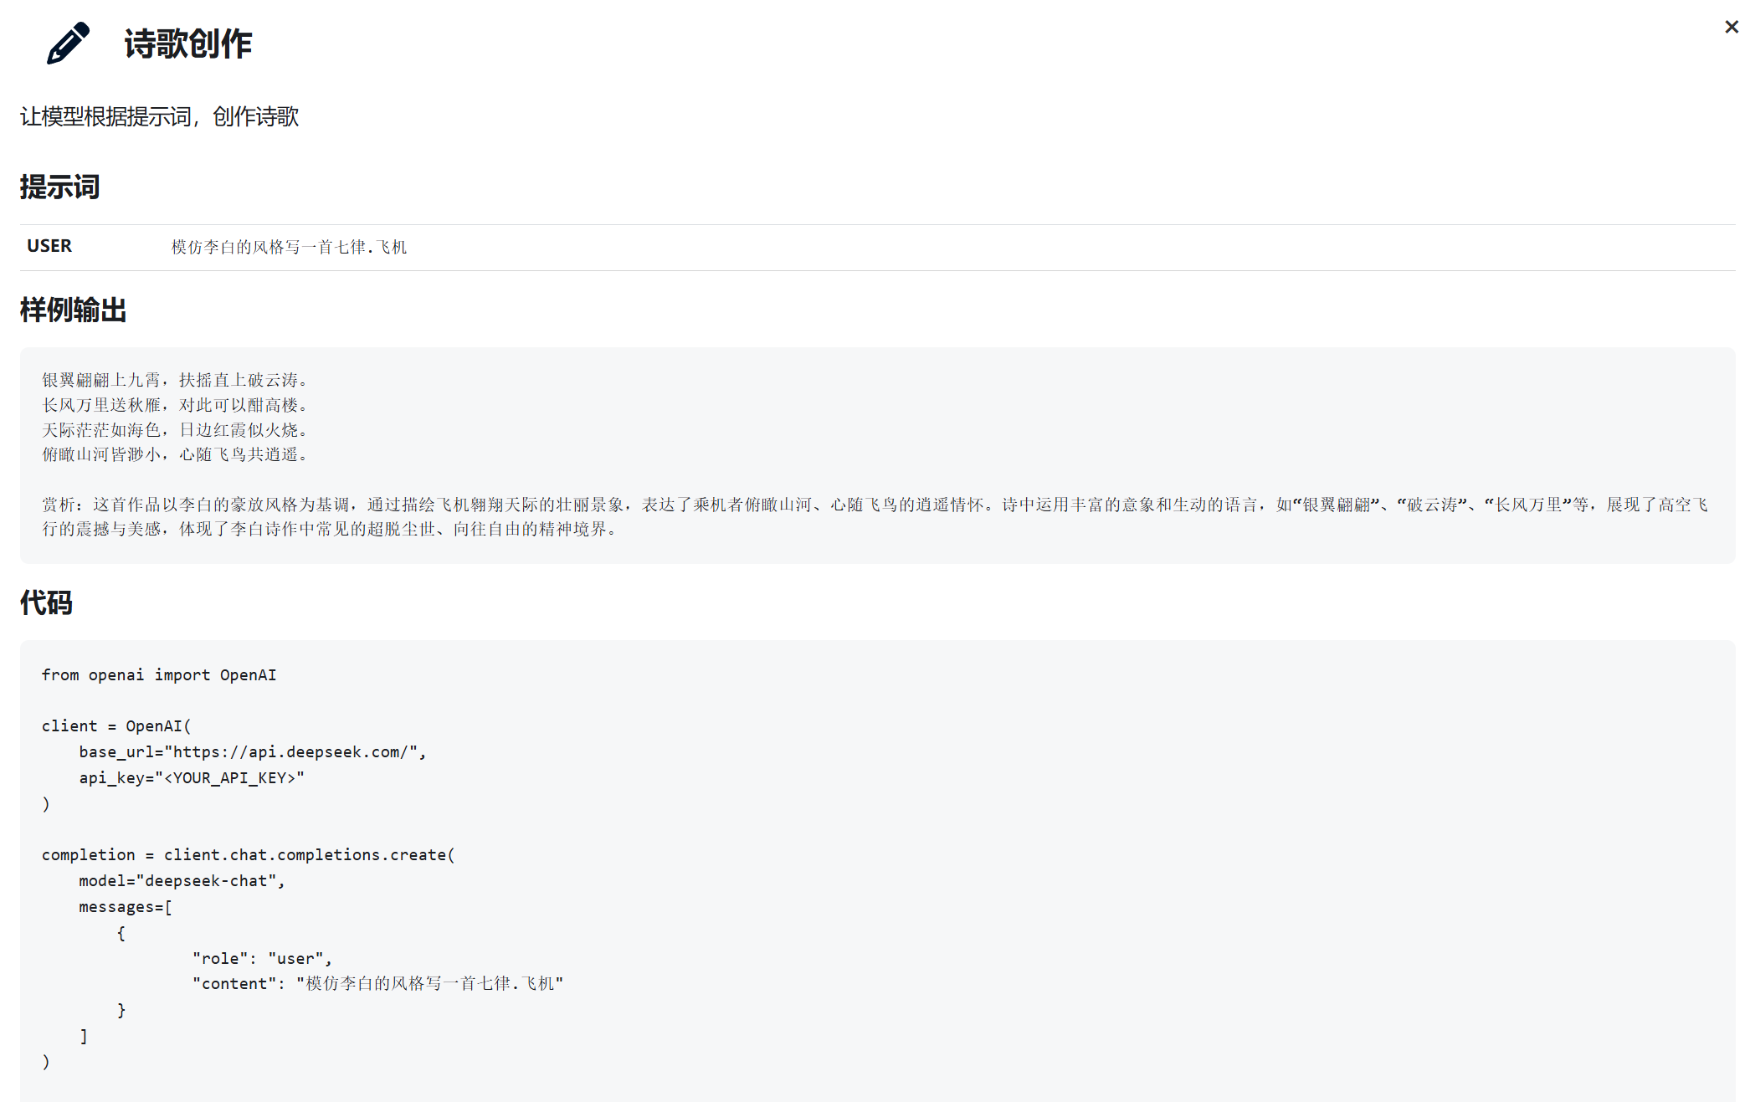1750x1102 pixels.
Task: Click the api_key placeholder line
Action: [x=192, y=777]
